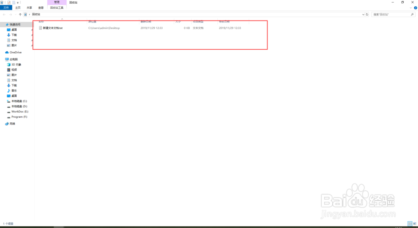
Task: Sort by the 大小 column header
Action: (178, 21)
